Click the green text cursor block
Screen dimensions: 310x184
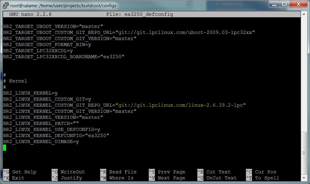[x=5, y=148]
